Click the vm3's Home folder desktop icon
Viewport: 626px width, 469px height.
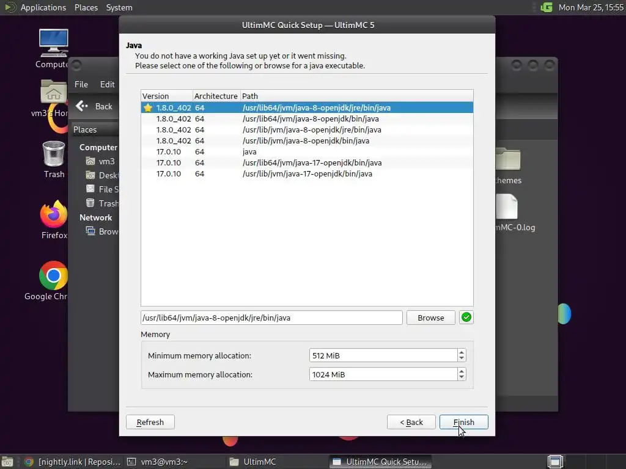point(54,93)
